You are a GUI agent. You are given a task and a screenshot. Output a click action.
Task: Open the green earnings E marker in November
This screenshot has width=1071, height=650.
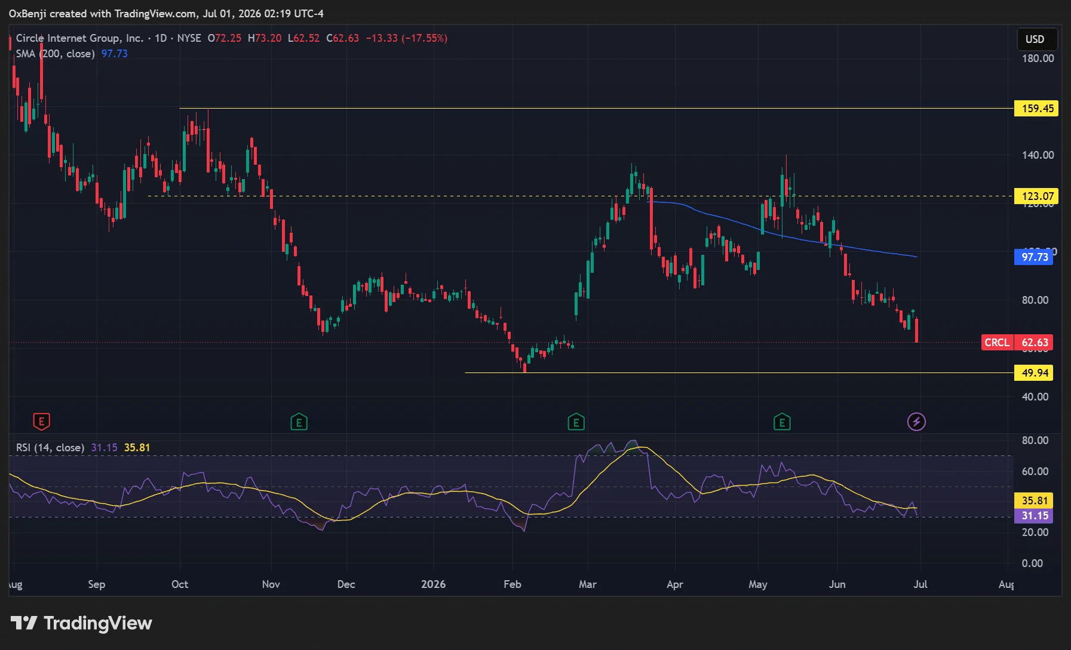coord(299,423)
